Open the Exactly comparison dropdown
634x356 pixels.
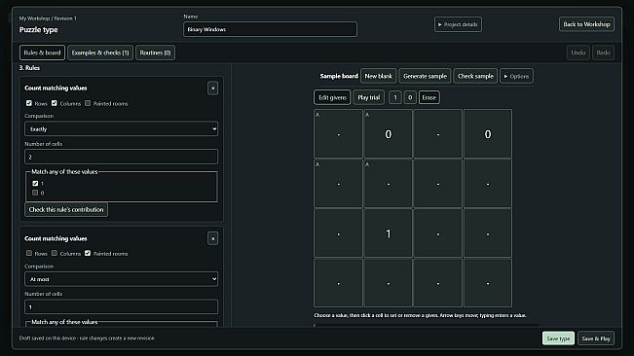pyautogui.click(x=122, y=128)
